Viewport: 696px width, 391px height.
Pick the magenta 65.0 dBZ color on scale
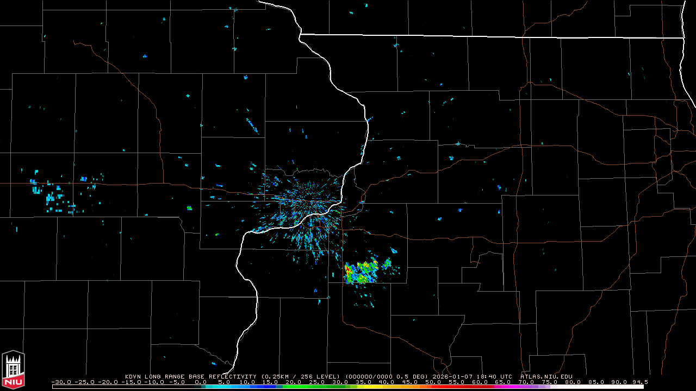click(503, 386)
